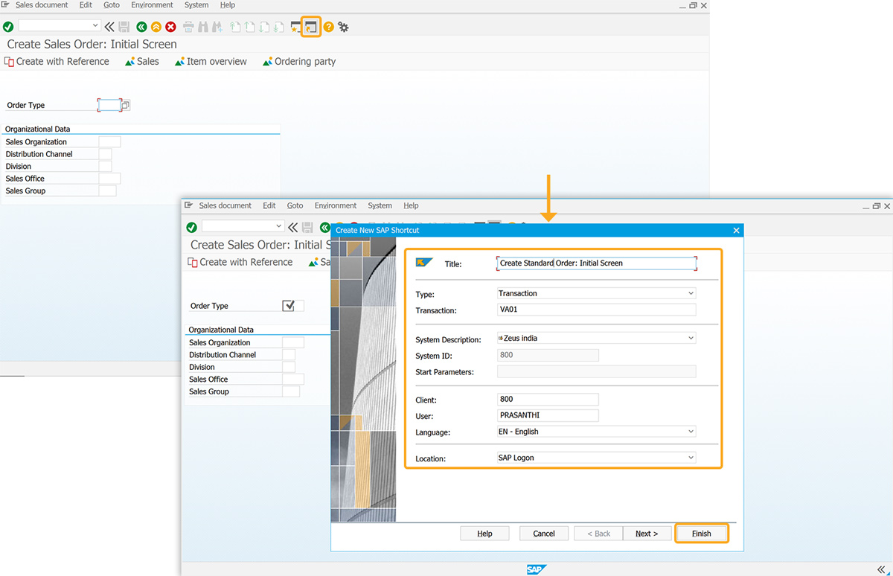Screen dimensions: 893x576
Task: Click yellow Exit icon in back window toolbar
Action: click(x=156, y=27)
